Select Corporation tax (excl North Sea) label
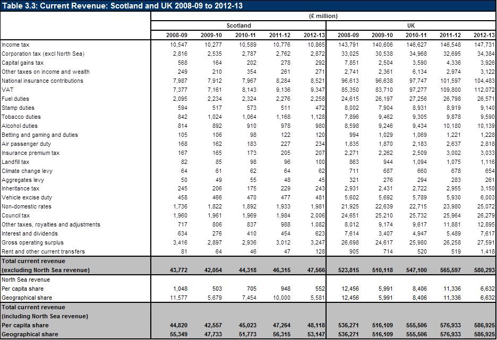Viewport: 497px width, 340px height. pyautogui.click(x=43, y=54)
